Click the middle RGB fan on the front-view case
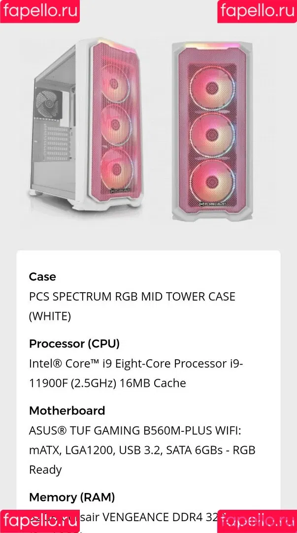 pos(212,135)
